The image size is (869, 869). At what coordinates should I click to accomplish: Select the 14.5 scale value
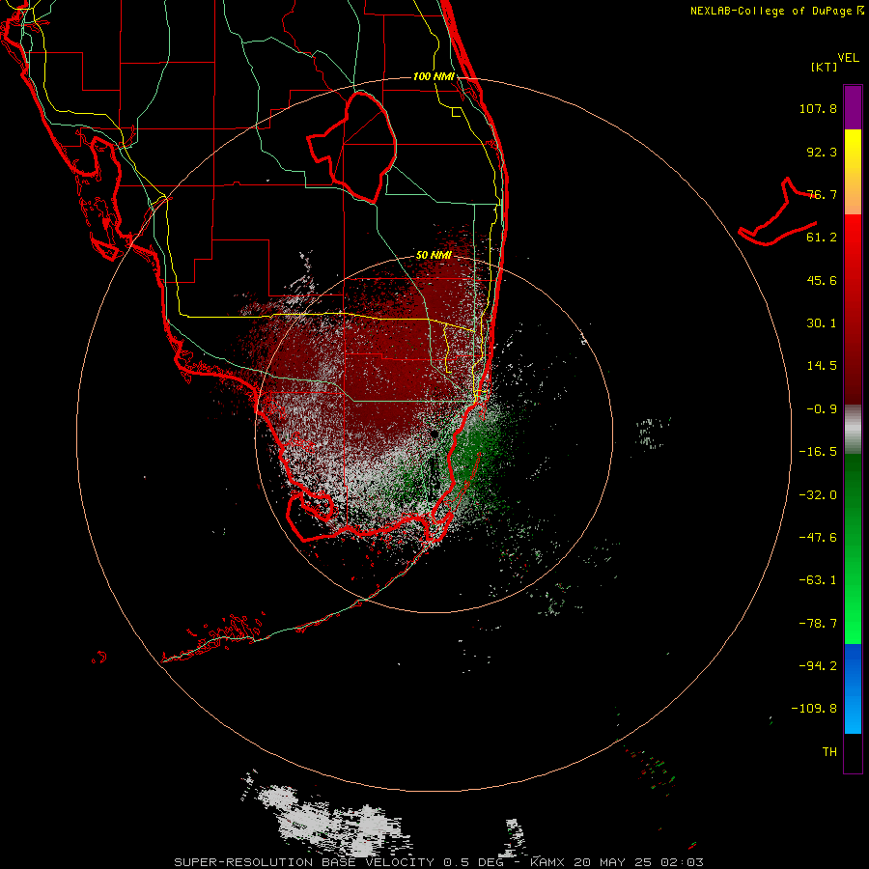point(822,366)
